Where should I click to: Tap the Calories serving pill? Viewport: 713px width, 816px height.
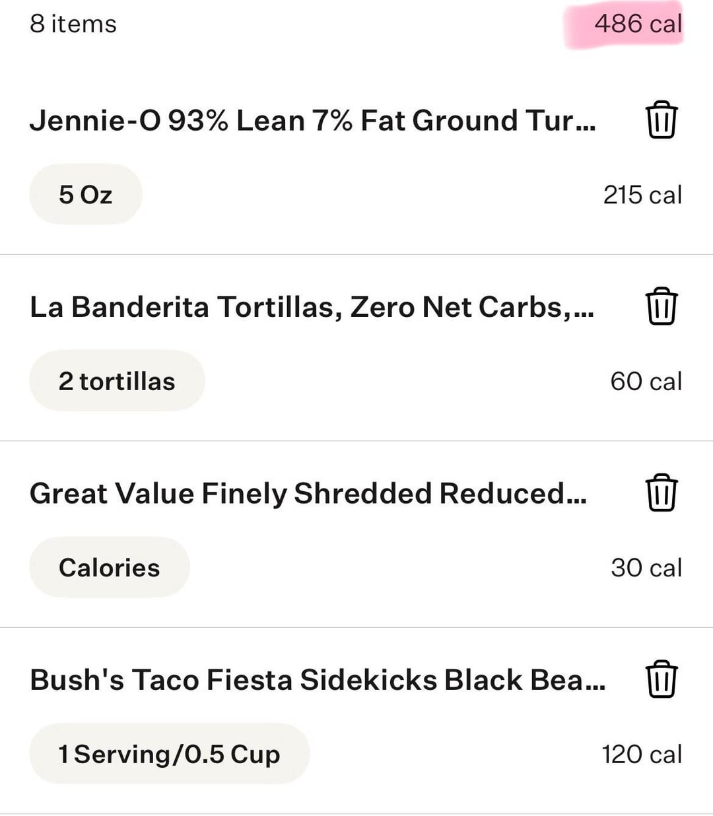coord(110,568)
